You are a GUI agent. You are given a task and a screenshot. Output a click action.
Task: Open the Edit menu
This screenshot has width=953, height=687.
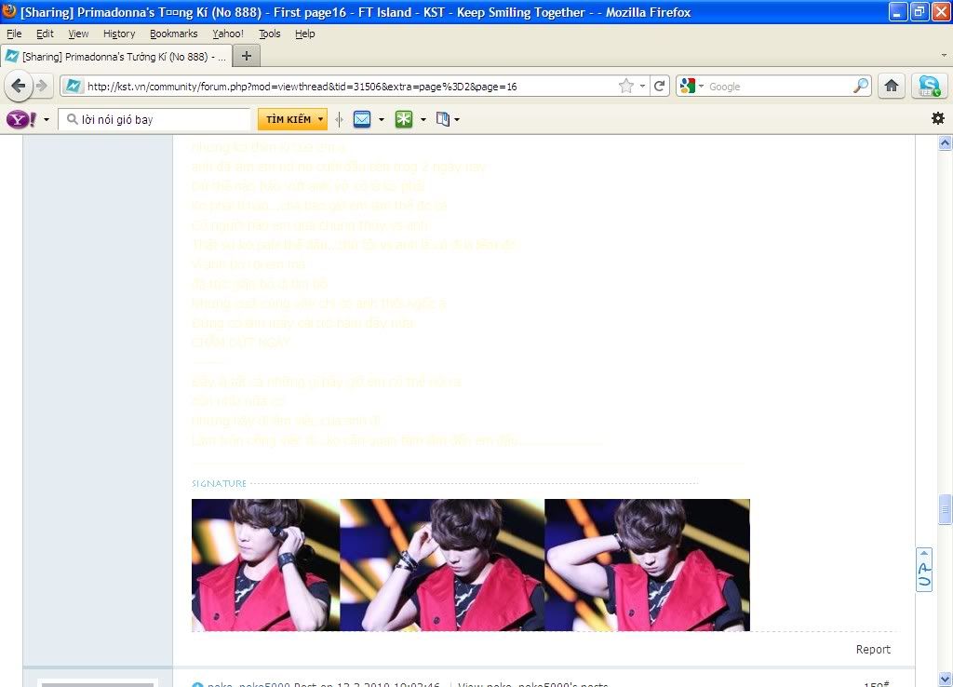45,34
